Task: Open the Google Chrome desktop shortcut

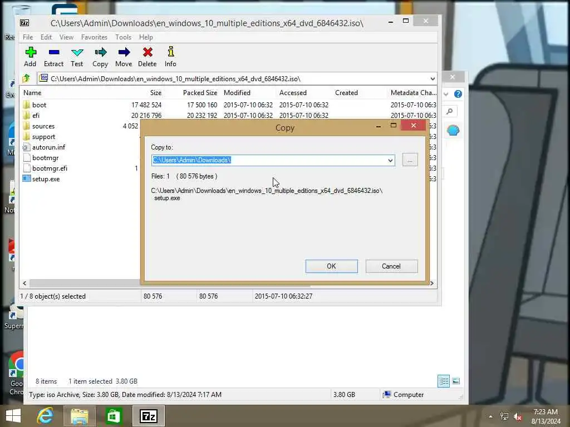Action: pos(16,373)
